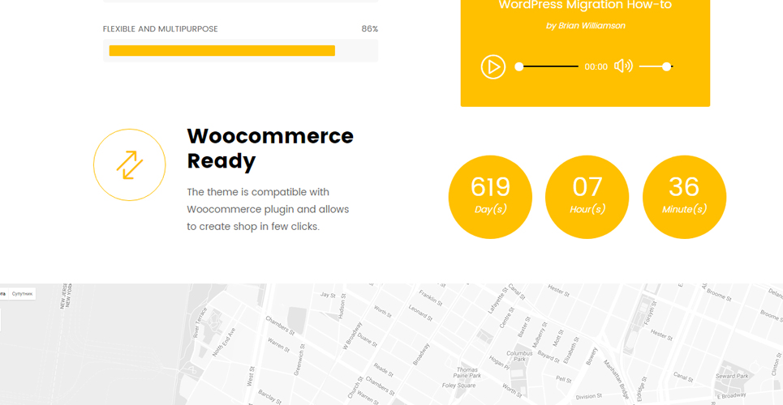Image resolution: width=783 pixels, height=405 pixels.
Task: Click the 36 Minute(s) countdown circle
Action: 684,197
